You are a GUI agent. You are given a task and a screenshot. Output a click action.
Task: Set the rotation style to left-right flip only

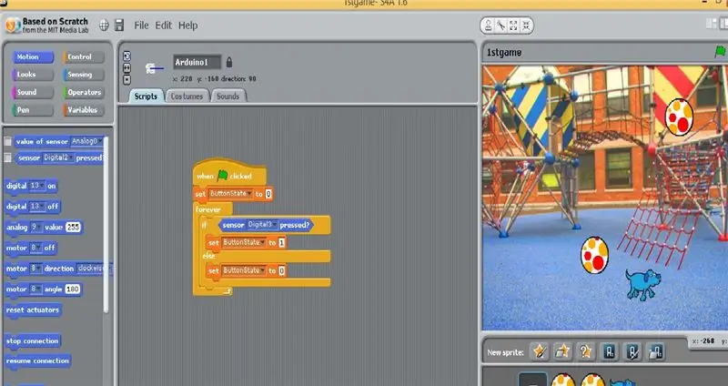pyautogui.click(x=126, y=68)
